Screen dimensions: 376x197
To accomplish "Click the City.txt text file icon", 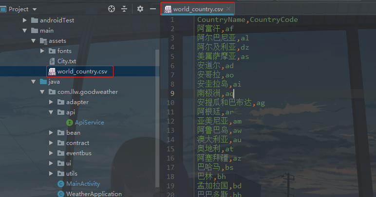I will pos(52,61).
